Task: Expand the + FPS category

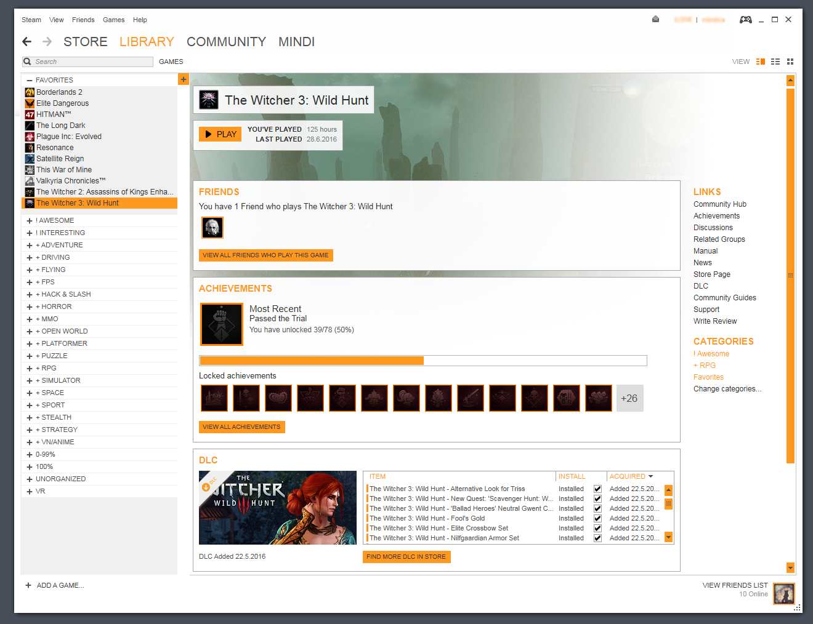Action: 30,282
